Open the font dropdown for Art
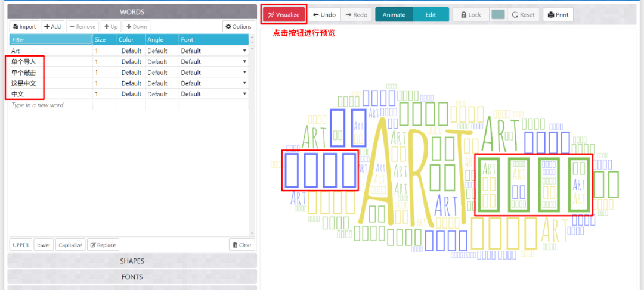644x290 pixels. pos(245,51)
